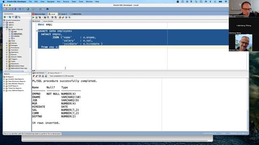The image size is (259, 145).
Task: Open the Source menu
Action: (x=66, y=2)
